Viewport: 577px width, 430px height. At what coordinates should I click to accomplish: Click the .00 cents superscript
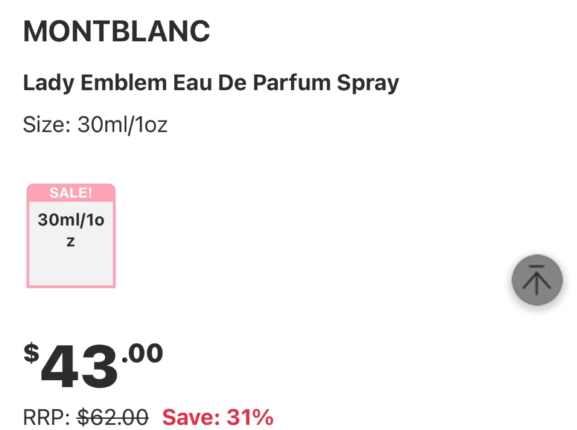coord(142,353)
